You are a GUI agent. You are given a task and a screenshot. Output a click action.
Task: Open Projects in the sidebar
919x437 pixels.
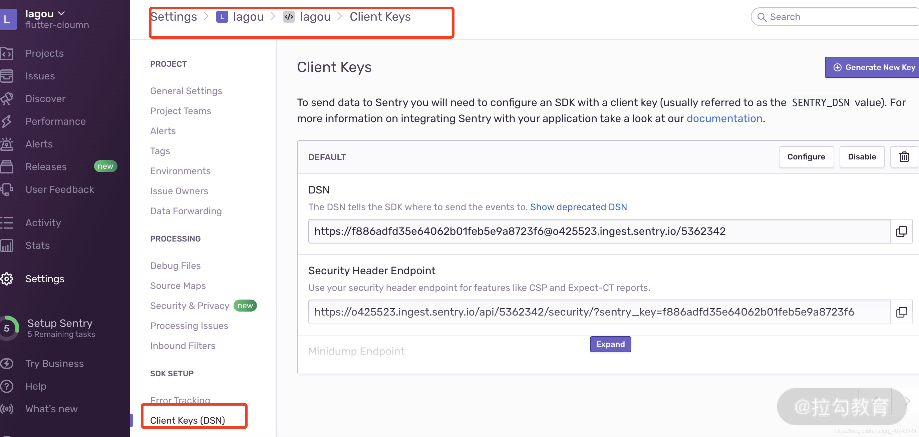tap(44, 53)
